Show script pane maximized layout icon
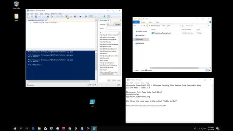The width and height of the screenshot is (233, 131). point(99,16)
